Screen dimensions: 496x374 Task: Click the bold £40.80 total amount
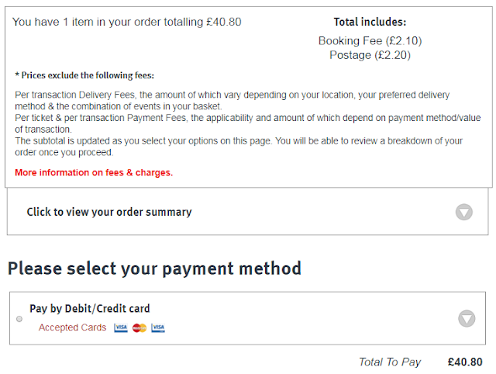coord(465,362)
